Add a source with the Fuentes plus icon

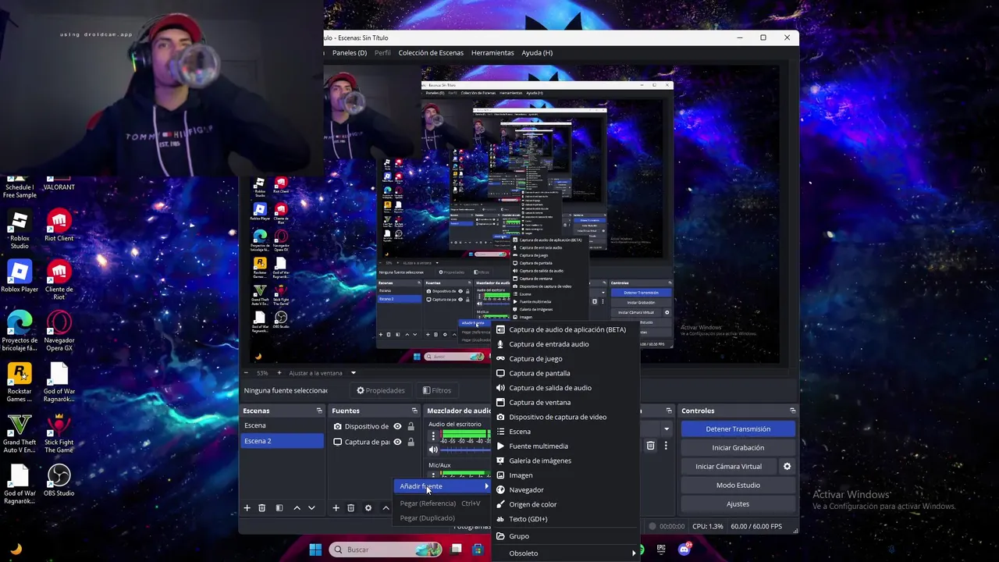(x=336, y=508)
